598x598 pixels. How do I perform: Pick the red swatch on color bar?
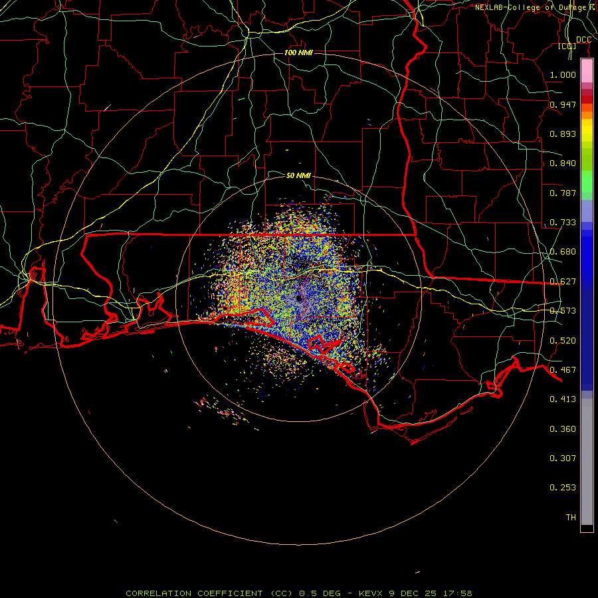[x=587, y=99]
